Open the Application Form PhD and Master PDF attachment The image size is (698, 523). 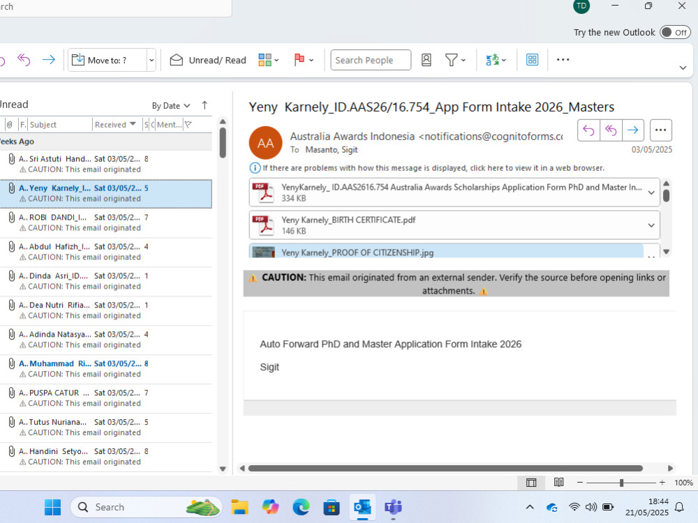[447, 192]
